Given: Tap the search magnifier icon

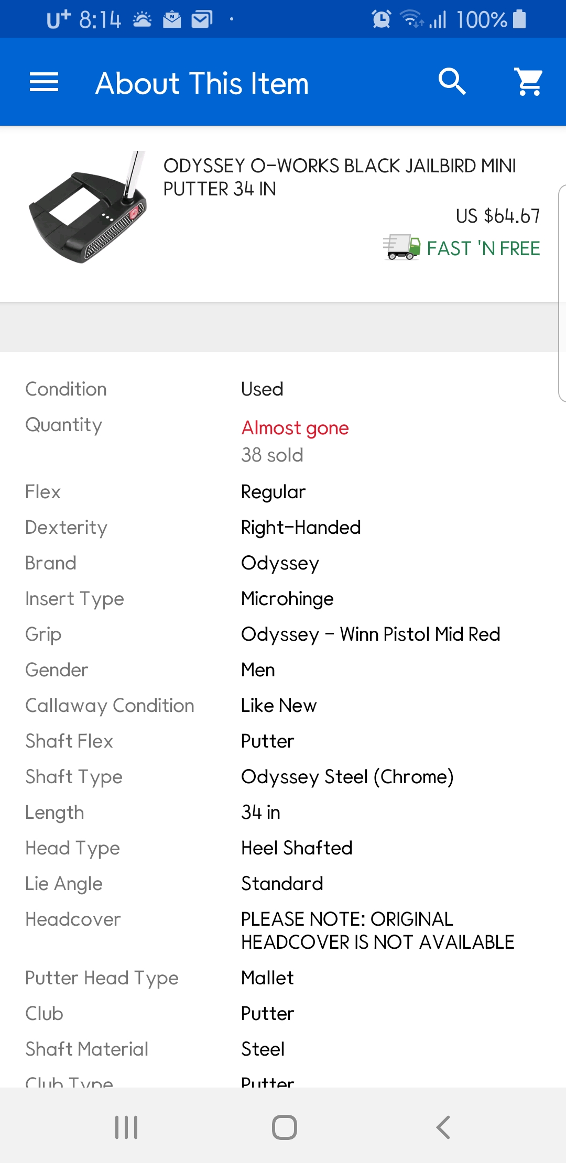Looking at the screenshot, I should tap(452, 82).
